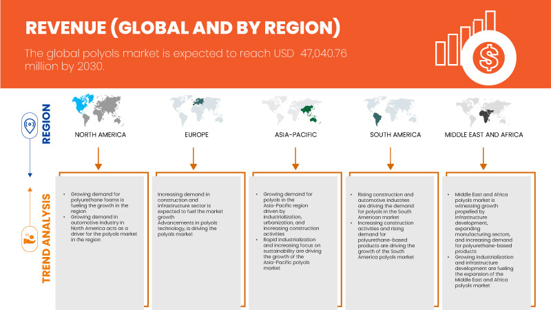Click the trend analysis hand icon

[x=30, y=241]
